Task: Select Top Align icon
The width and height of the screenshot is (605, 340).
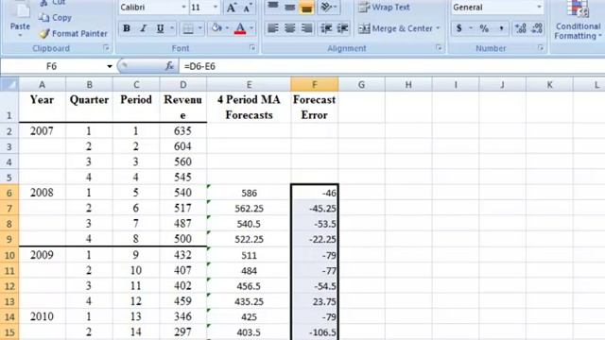Action: coord(273,8)
